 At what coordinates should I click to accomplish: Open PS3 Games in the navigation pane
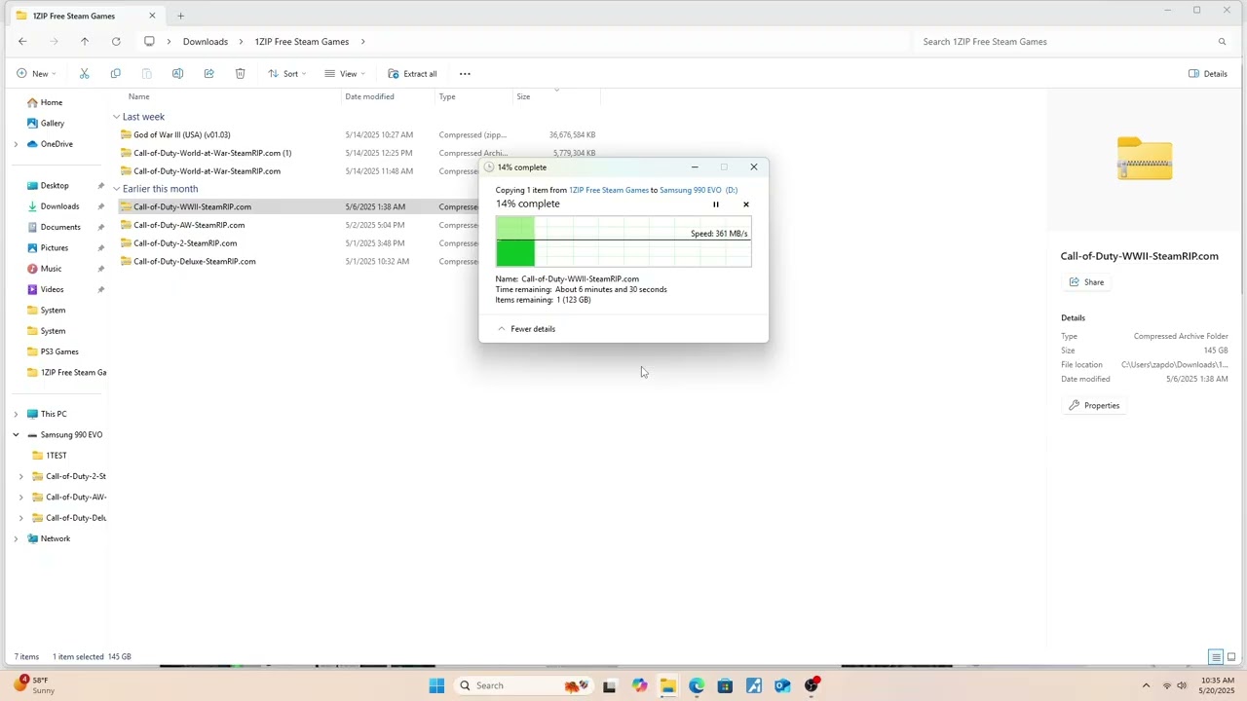pyautogui.click(x=59, y=351)
